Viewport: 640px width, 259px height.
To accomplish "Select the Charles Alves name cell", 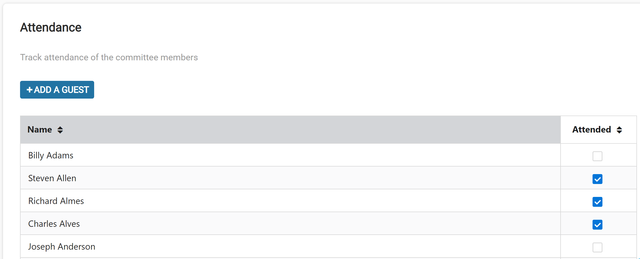I will 290,224.
